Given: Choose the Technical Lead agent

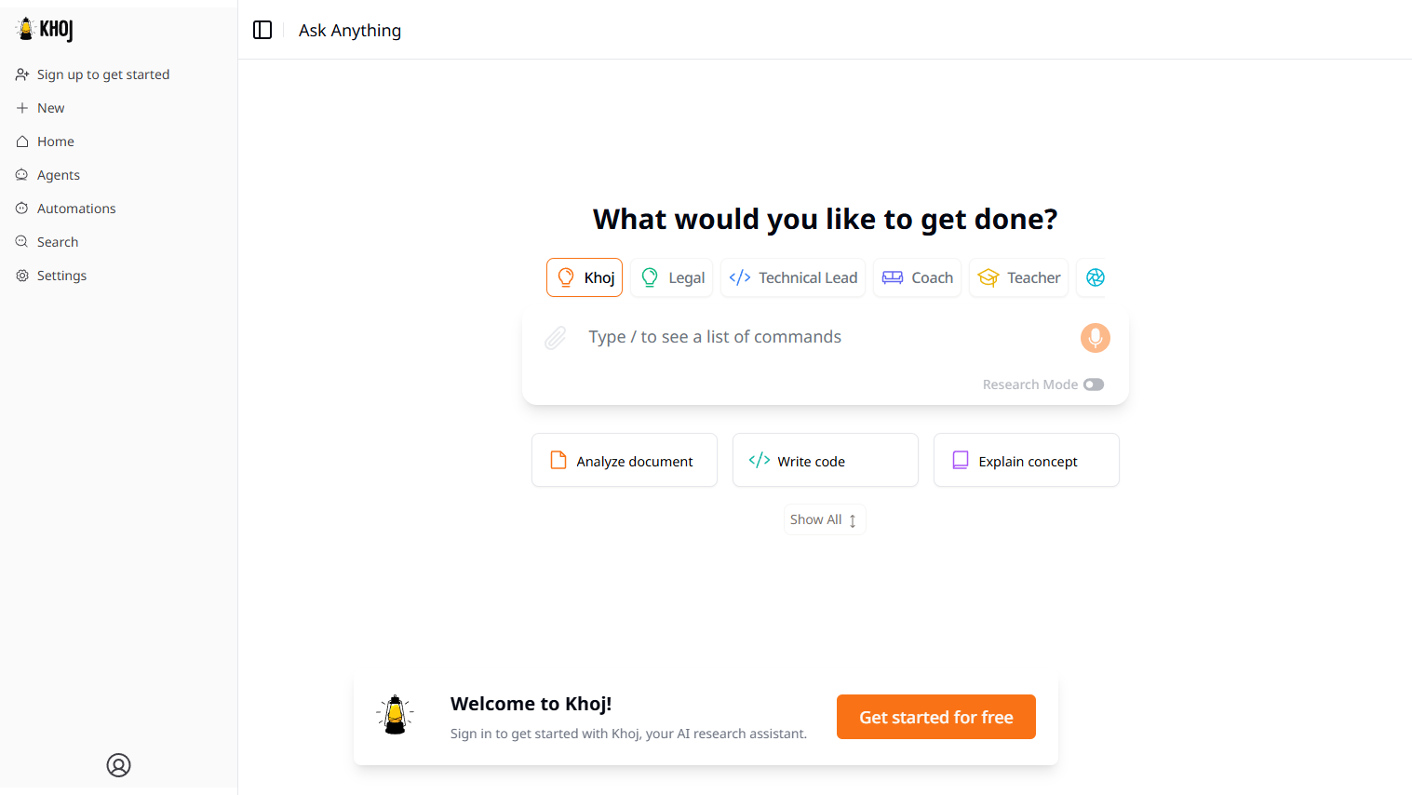Looking at the screenshot, I should [x=793, y=277].
